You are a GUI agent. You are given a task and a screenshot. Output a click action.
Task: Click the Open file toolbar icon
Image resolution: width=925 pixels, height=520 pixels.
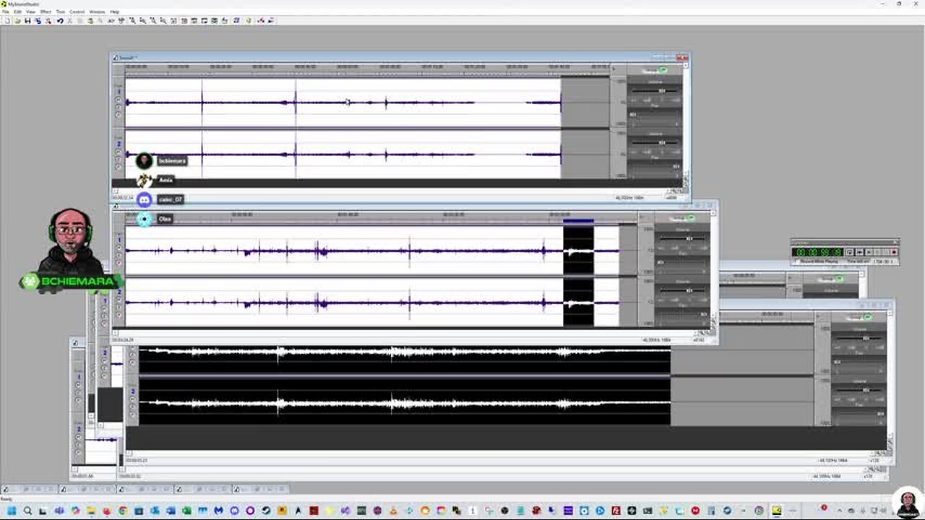(17, 21)
